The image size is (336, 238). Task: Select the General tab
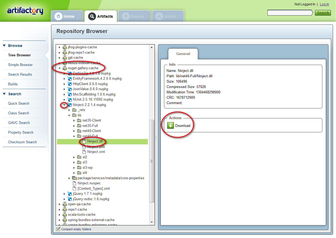point(183,54)
